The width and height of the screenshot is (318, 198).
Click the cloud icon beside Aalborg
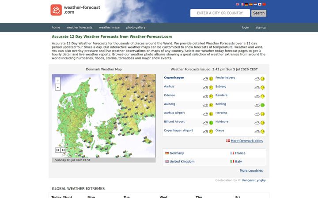click(206, 105)
